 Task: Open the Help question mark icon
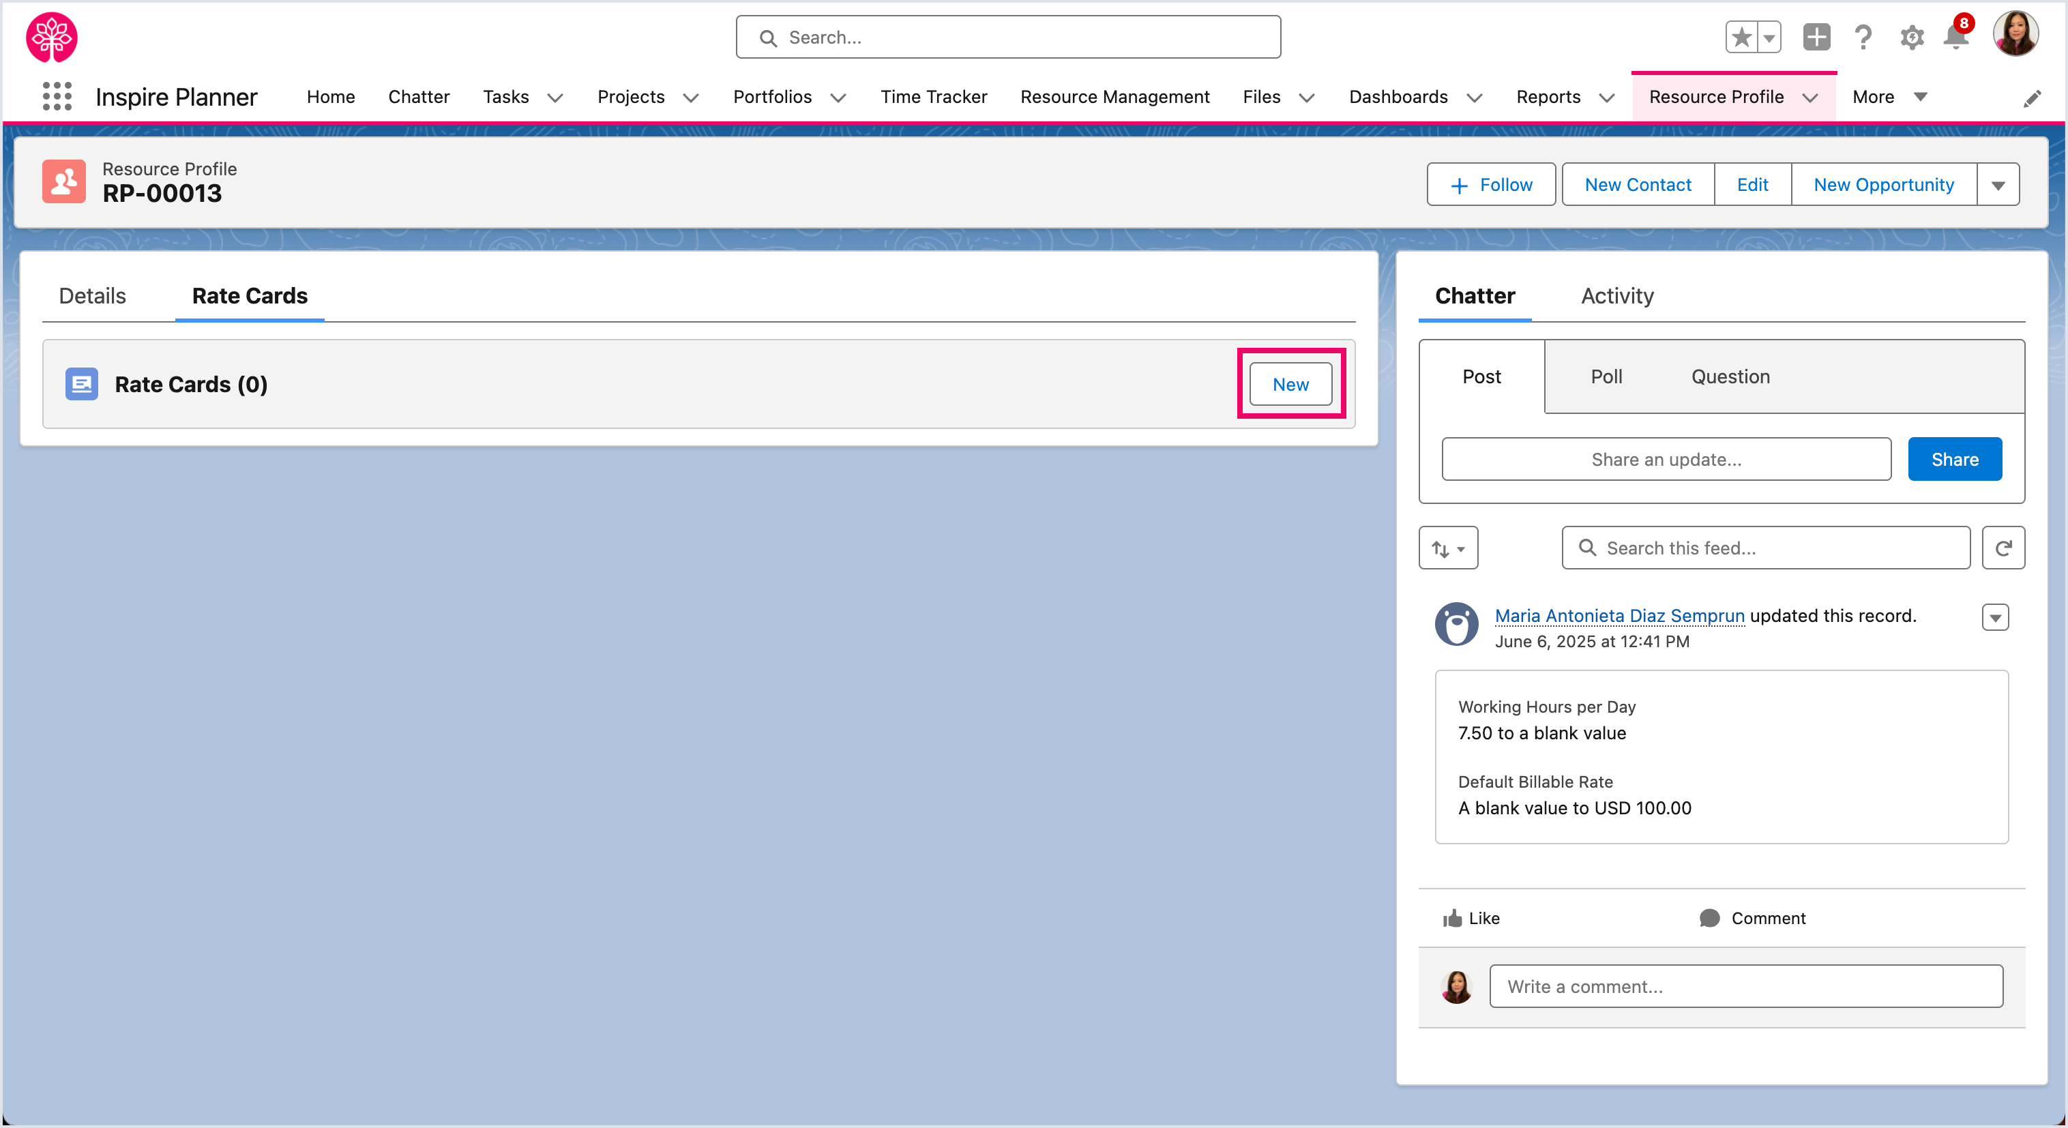(1863, 37)
